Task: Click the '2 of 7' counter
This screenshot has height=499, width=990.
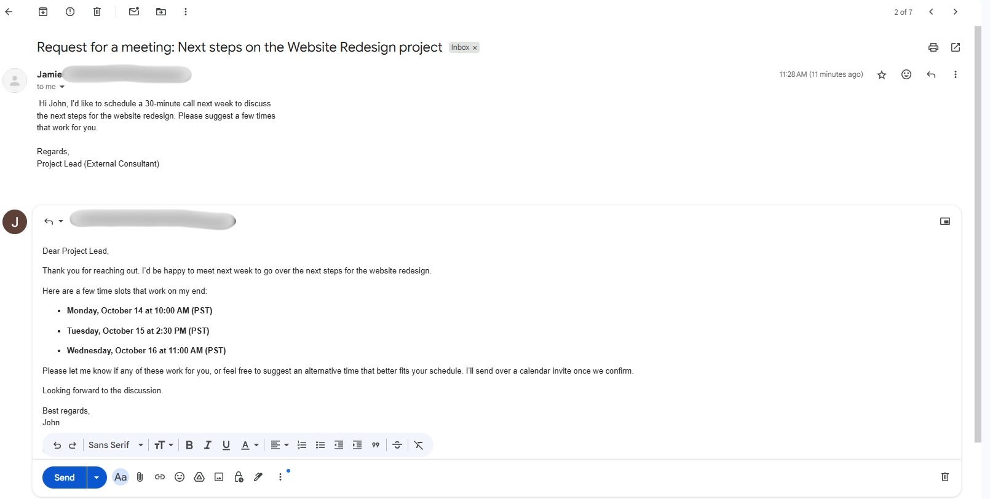Action: pos(903,12)
